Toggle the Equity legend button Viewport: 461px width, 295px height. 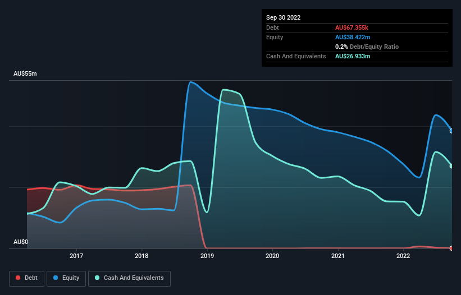[66, 278]
